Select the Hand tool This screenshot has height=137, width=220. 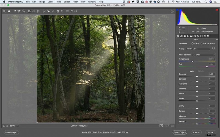[x=9, y=11]
